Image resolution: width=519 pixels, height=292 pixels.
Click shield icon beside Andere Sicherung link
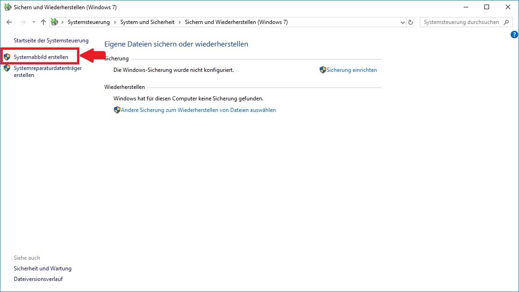pyautogui.click(x=117, y=110)
